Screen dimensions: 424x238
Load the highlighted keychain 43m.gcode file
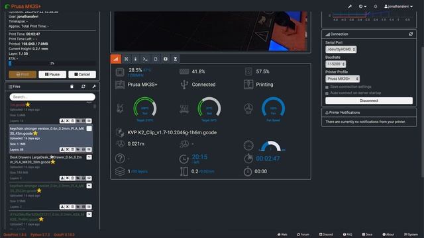click(x=78, y=149)
